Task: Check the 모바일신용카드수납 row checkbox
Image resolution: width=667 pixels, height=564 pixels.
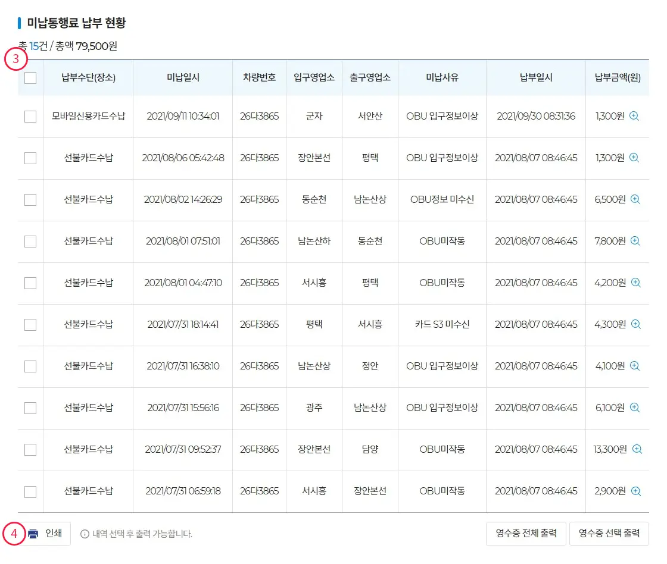Action: (30, 117)
